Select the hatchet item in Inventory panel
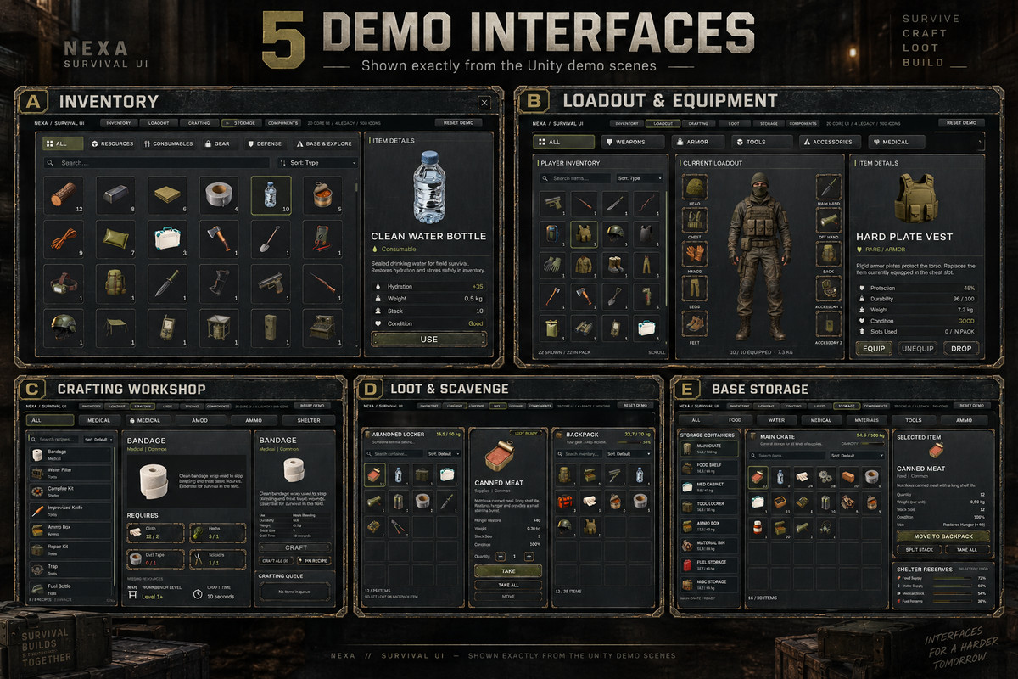 click(219, 240)
